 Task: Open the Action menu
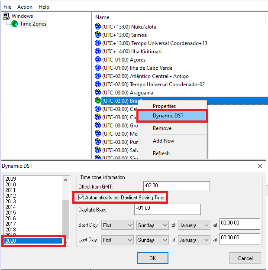pos(25,7)
